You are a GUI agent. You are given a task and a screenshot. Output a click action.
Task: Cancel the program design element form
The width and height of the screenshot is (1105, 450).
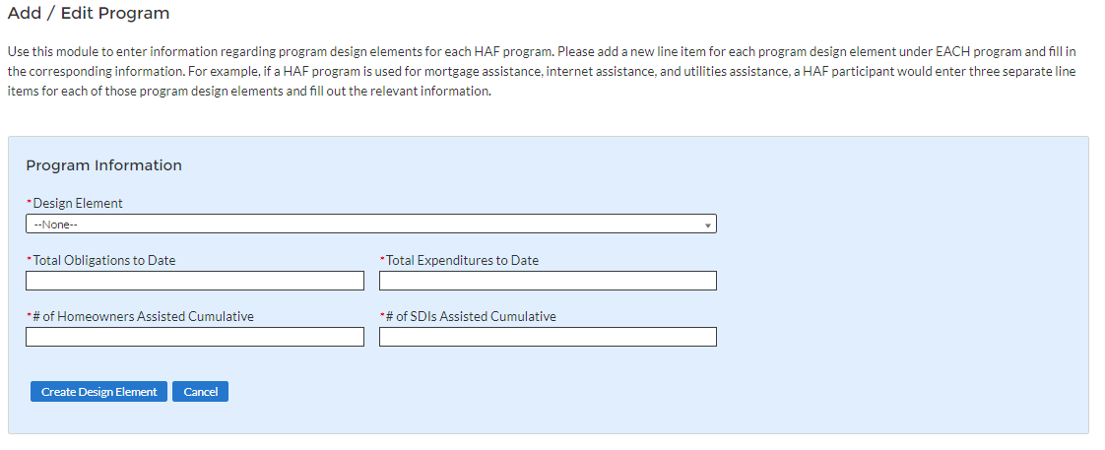click(x=200, y=392)
